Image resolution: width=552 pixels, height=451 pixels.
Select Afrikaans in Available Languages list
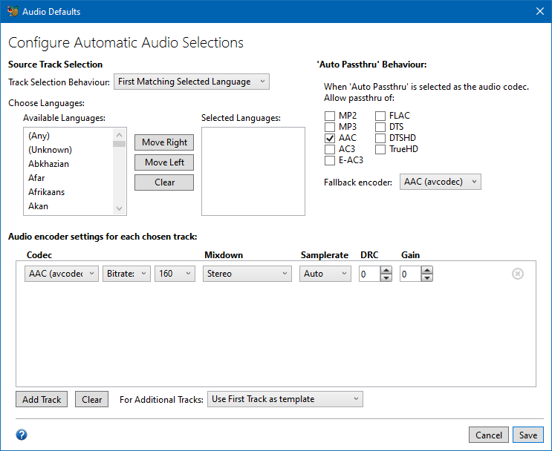(x=46, y=192)
